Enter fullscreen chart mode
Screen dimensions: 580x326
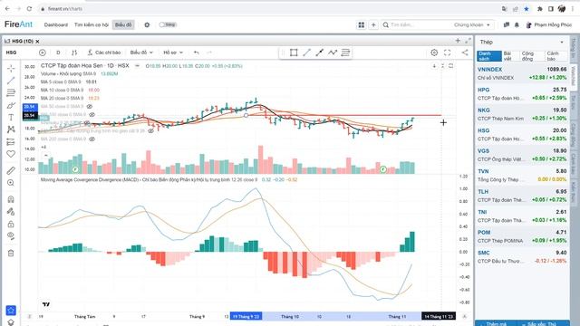click(447, 53)
